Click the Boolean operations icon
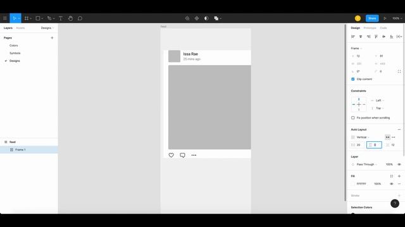 click(216, 18)
